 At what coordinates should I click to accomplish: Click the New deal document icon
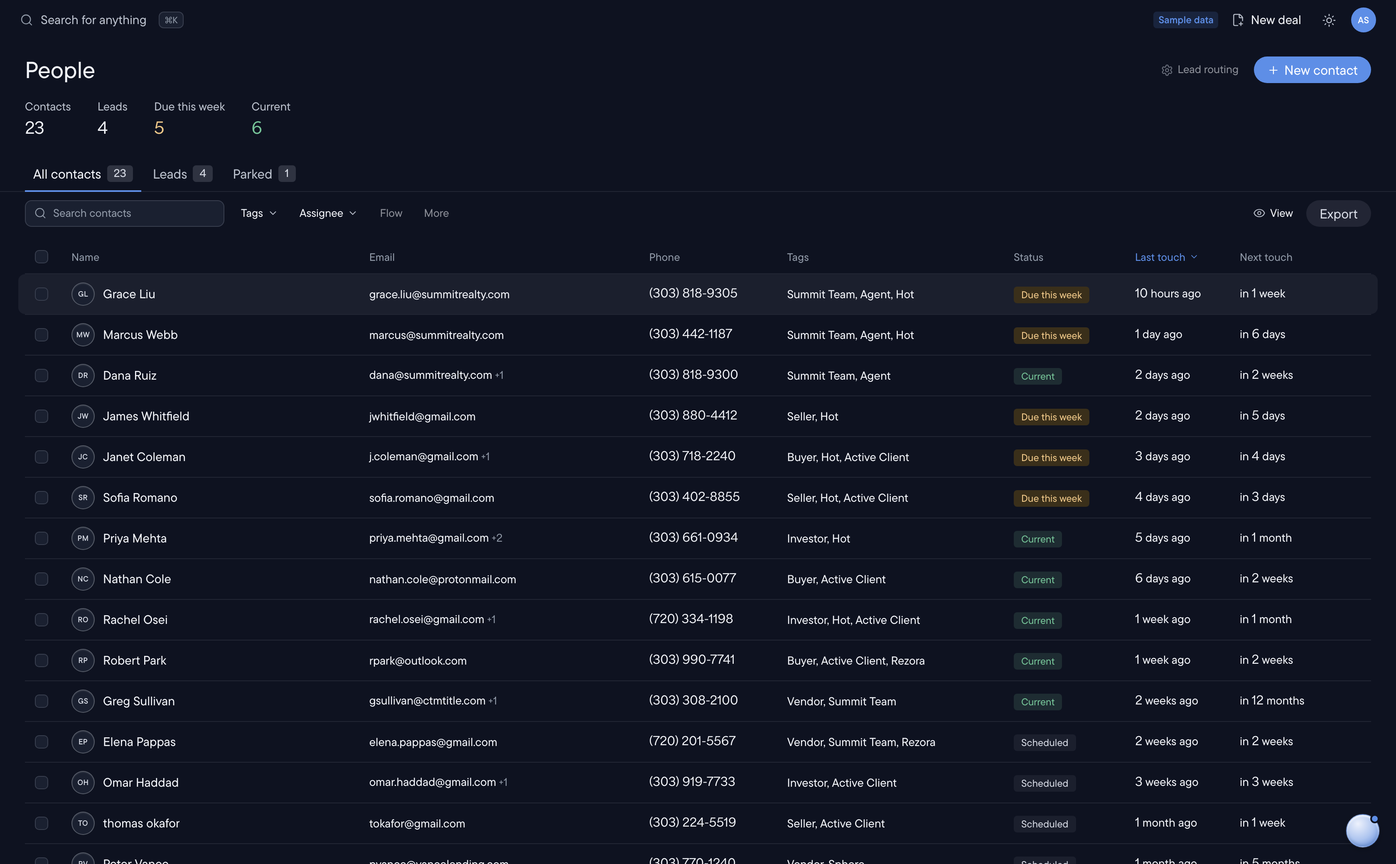tap(1238, 20)
